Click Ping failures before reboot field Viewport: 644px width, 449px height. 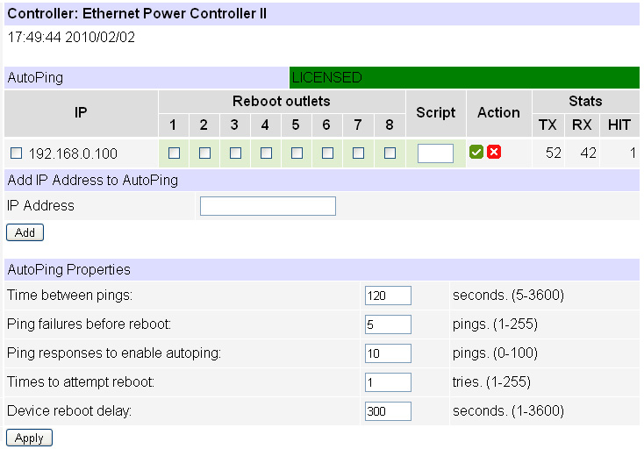[388, 324]
